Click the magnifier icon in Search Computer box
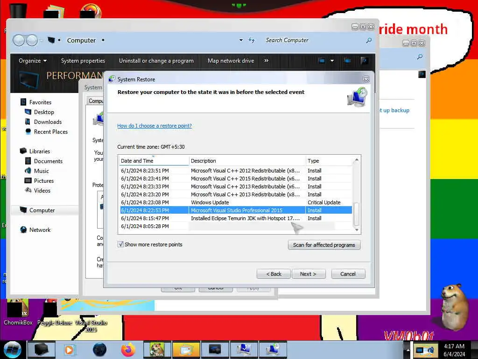The height and width of the screenshot is (359, 478). (369, 40)
